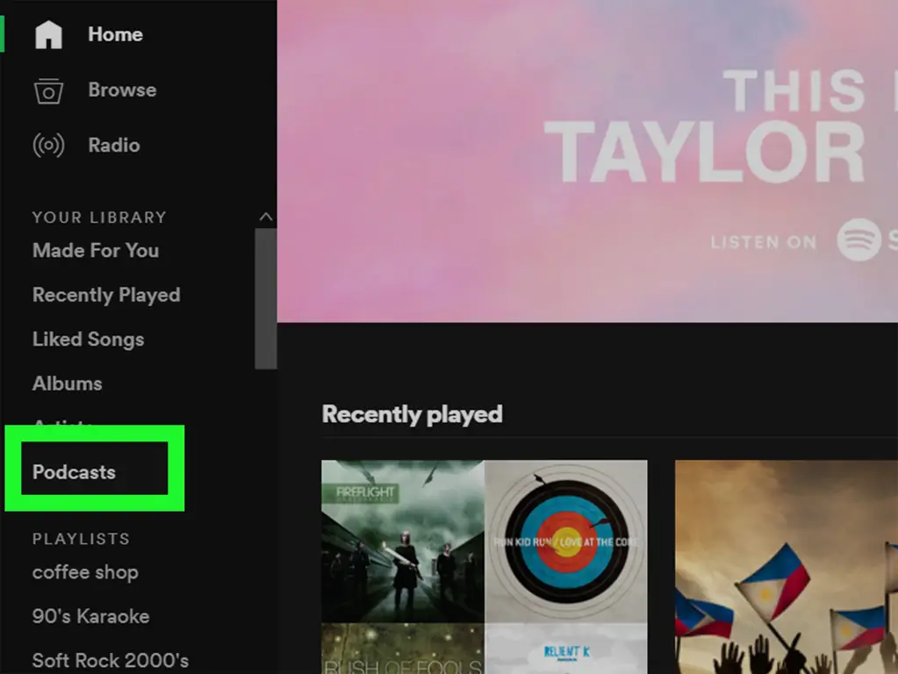Open the Soft Rock 2000's playlist
Viewport: 898px width, 674px height.
111,660
